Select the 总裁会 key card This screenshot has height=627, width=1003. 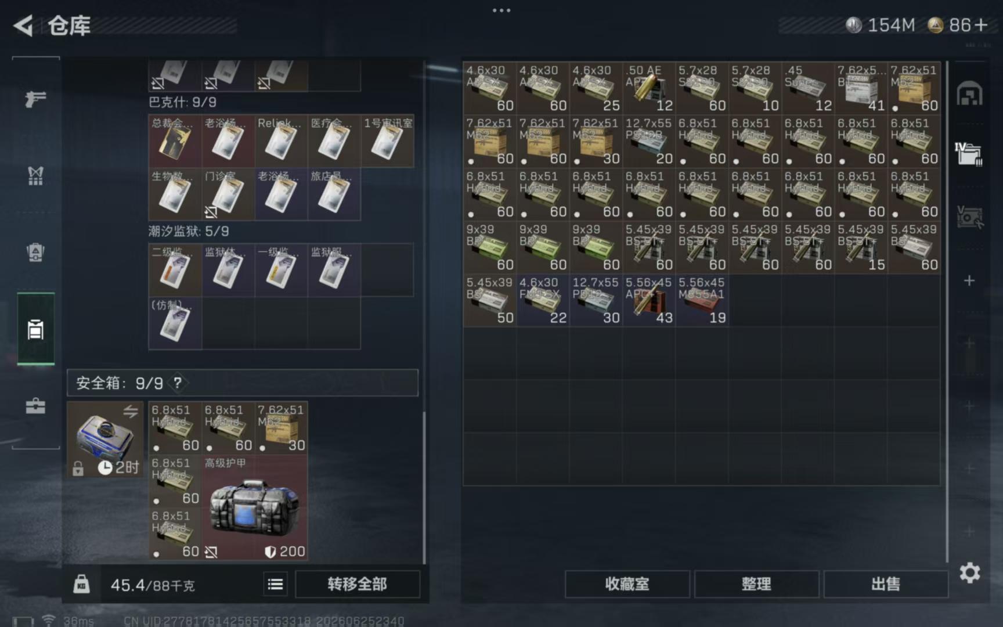175,141
